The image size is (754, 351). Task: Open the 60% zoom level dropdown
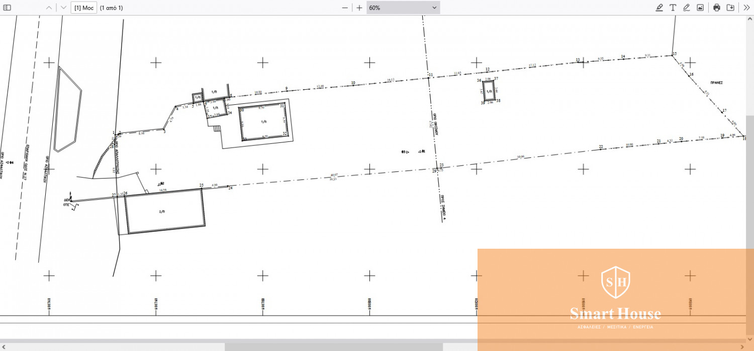point(403,8)
